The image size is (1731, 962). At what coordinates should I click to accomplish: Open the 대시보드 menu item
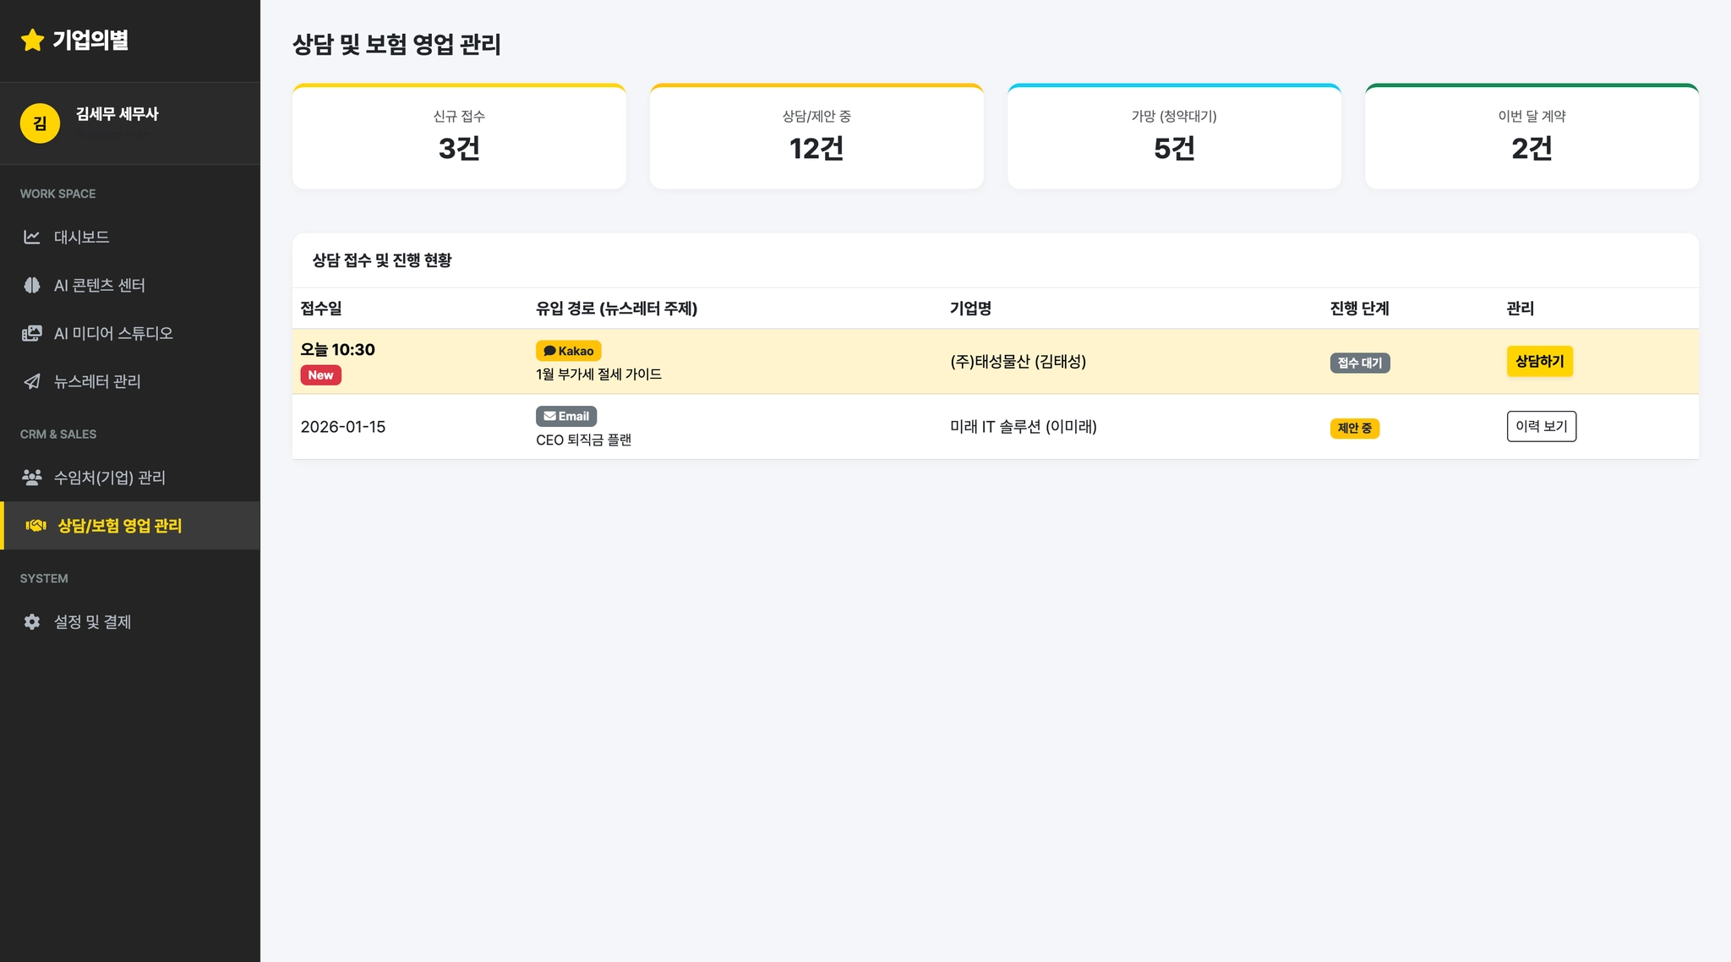pyautogui.click(x=82, y=237)
